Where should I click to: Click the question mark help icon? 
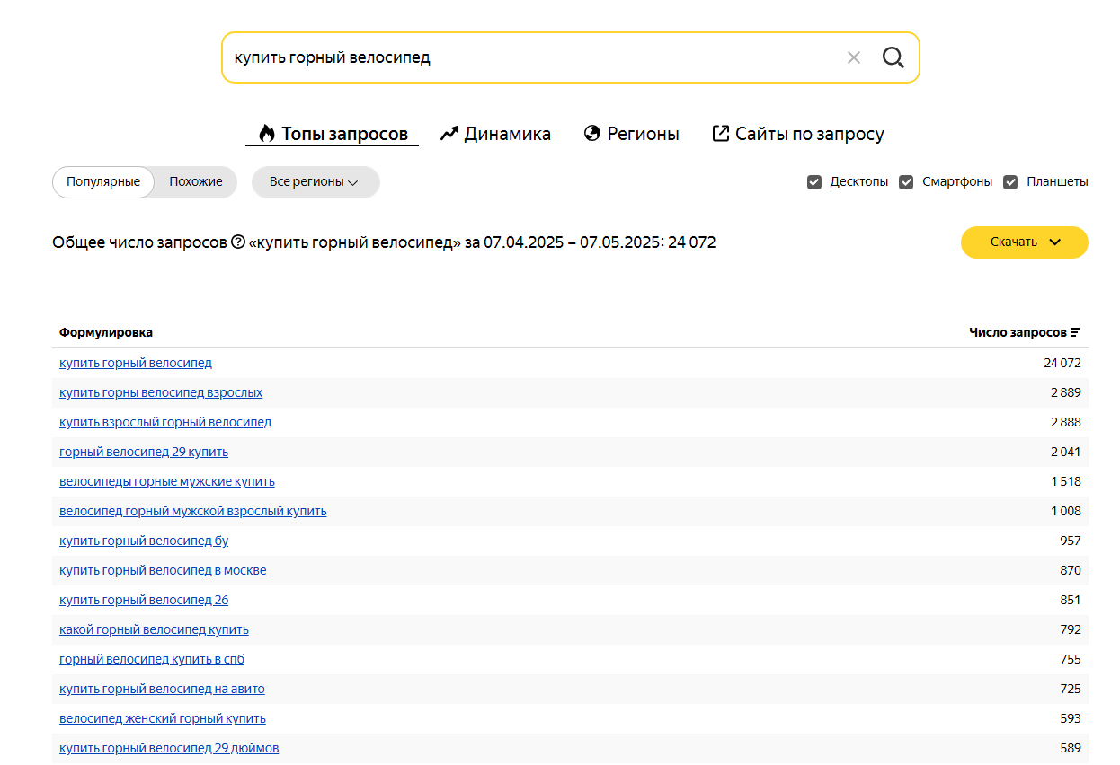[238, 242]
